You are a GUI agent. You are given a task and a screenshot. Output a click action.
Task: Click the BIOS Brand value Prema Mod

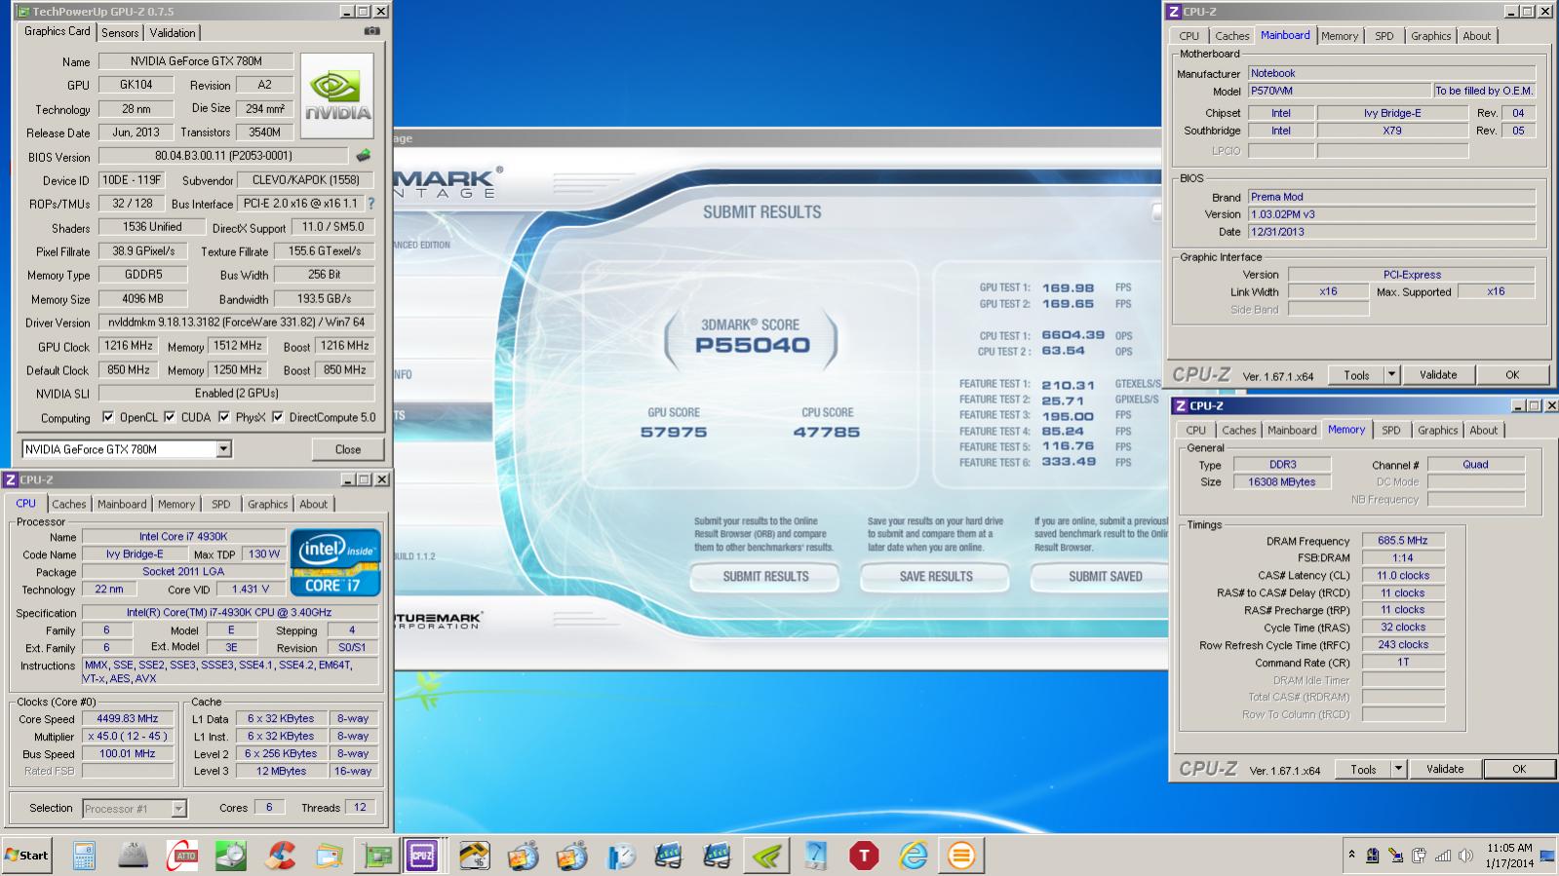pyautogui.click(x=1392, y=197)
